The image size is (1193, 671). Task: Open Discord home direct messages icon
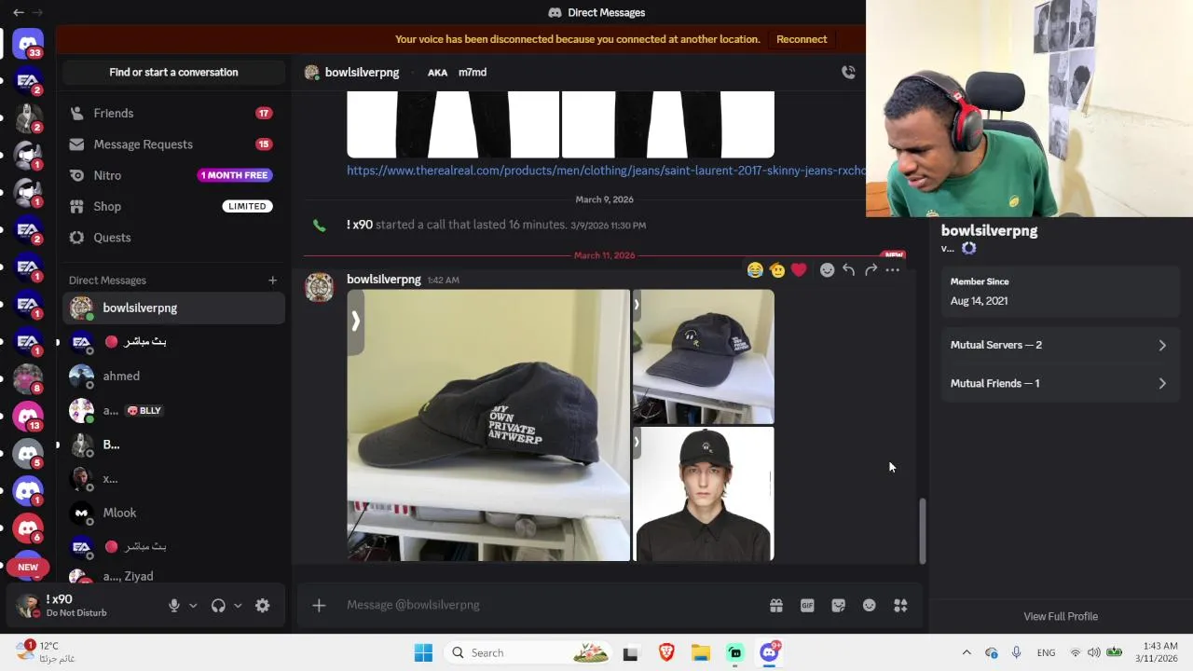coord(28,43)
